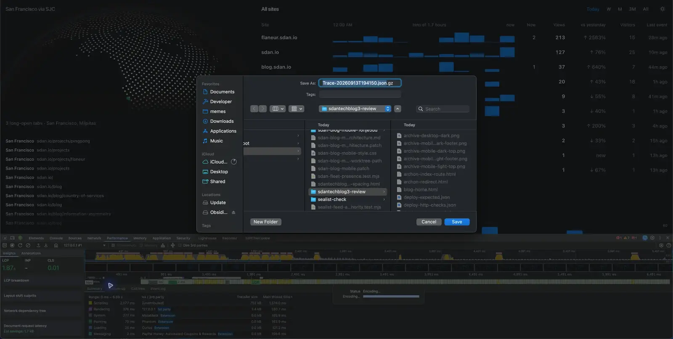
Task: Open Documents in save dialog sidebar
Action: 218,92
